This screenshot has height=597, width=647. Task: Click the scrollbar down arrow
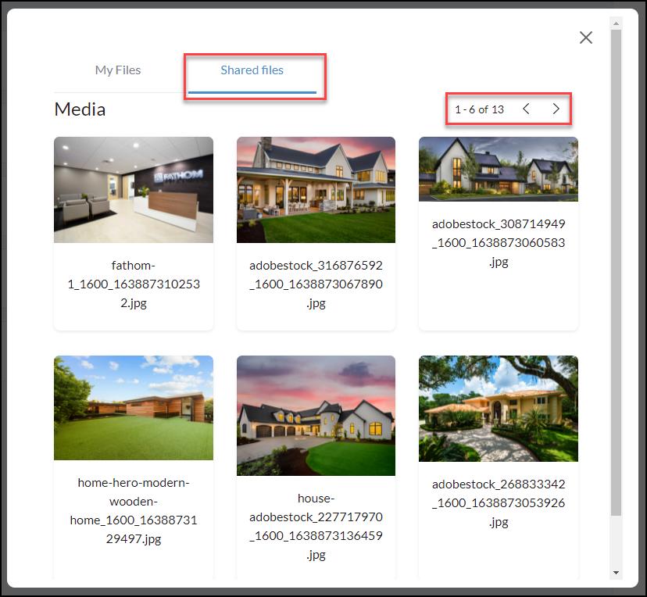(616, 573)
